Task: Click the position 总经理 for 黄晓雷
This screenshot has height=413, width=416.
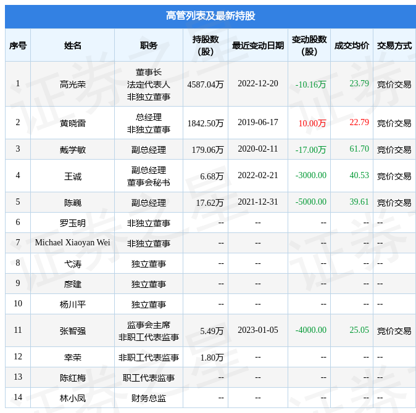Action: [149, 117]
